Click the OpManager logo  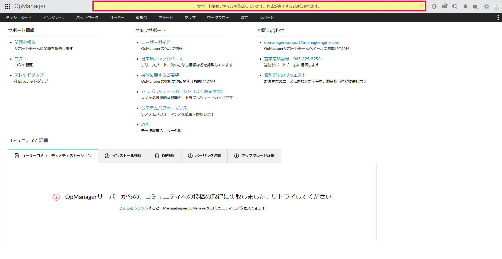(x=30, y=6)
